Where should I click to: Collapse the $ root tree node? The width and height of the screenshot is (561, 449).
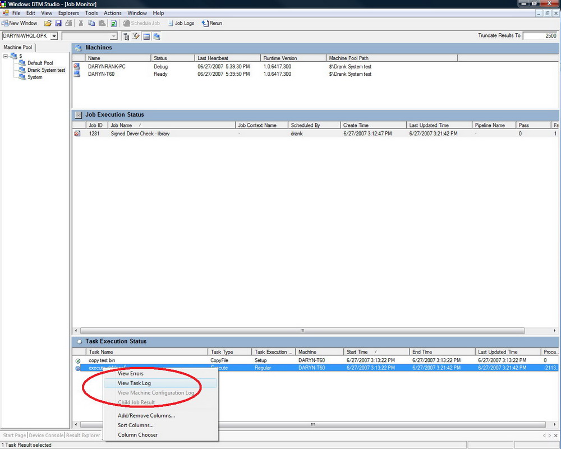[x=6, y=56]
